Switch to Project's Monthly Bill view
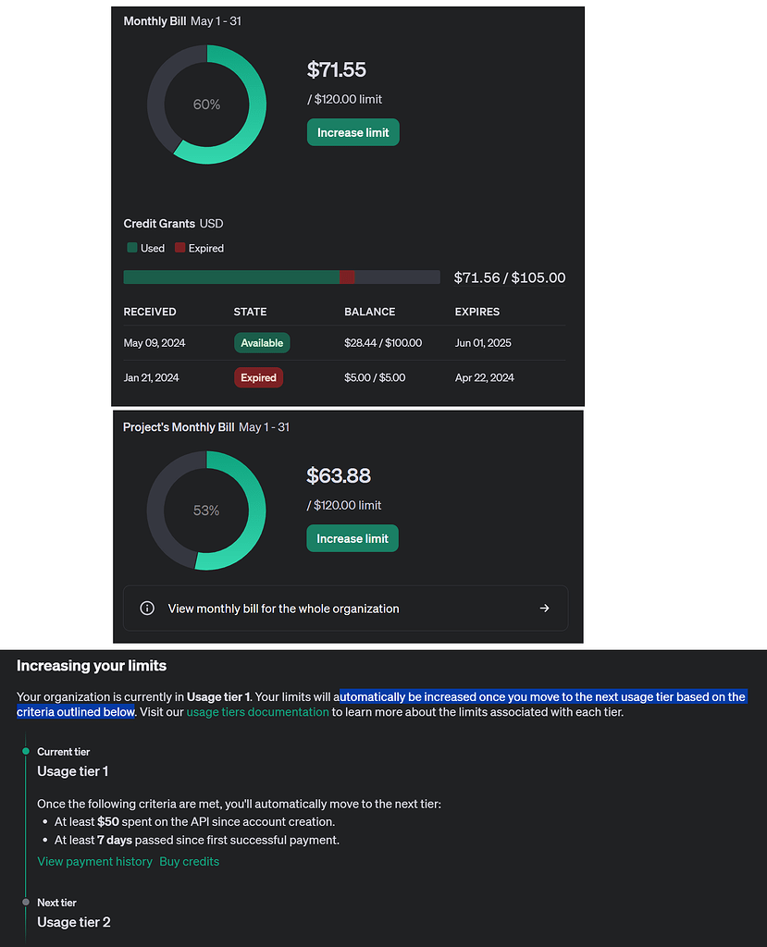Viewport: 767px width, 947px height. click(x=179, y=427)
